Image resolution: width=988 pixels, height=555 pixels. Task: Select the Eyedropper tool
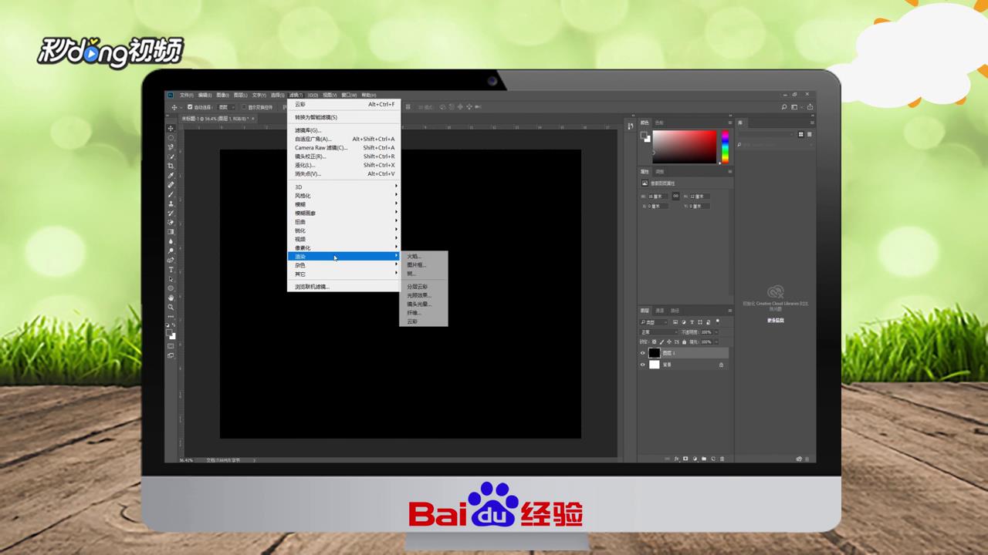point(171,174)
